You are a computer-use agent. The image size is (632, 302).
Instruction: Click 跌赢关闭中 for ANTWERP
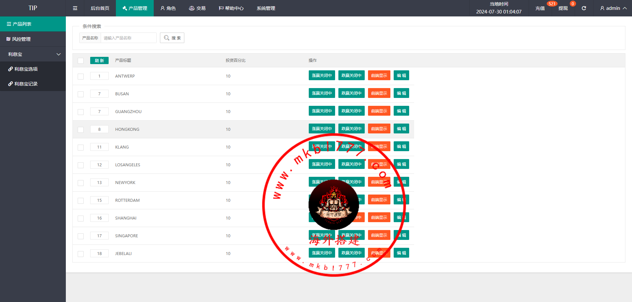(352, 75)
